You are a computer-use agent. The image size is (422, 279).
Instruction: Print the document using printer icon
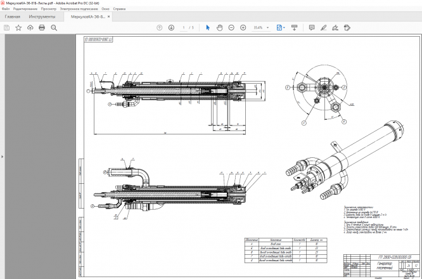click(42, 28)
